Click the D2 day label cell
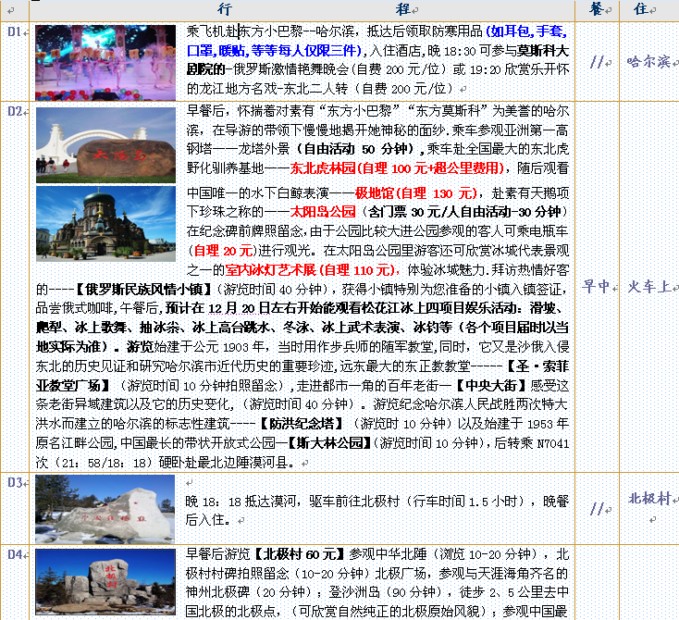 point(15,111)
